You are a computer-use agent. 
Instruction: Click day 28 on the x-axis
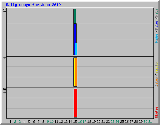pos(136,122)
